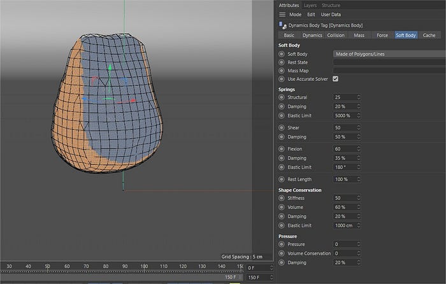446x284 pixels.
Task: Toggle the Shear keyframe circle
Action: click(x=282, y=127)
